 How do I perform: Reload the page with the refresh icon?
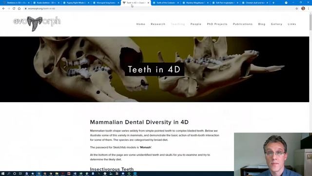pos(14,9)
